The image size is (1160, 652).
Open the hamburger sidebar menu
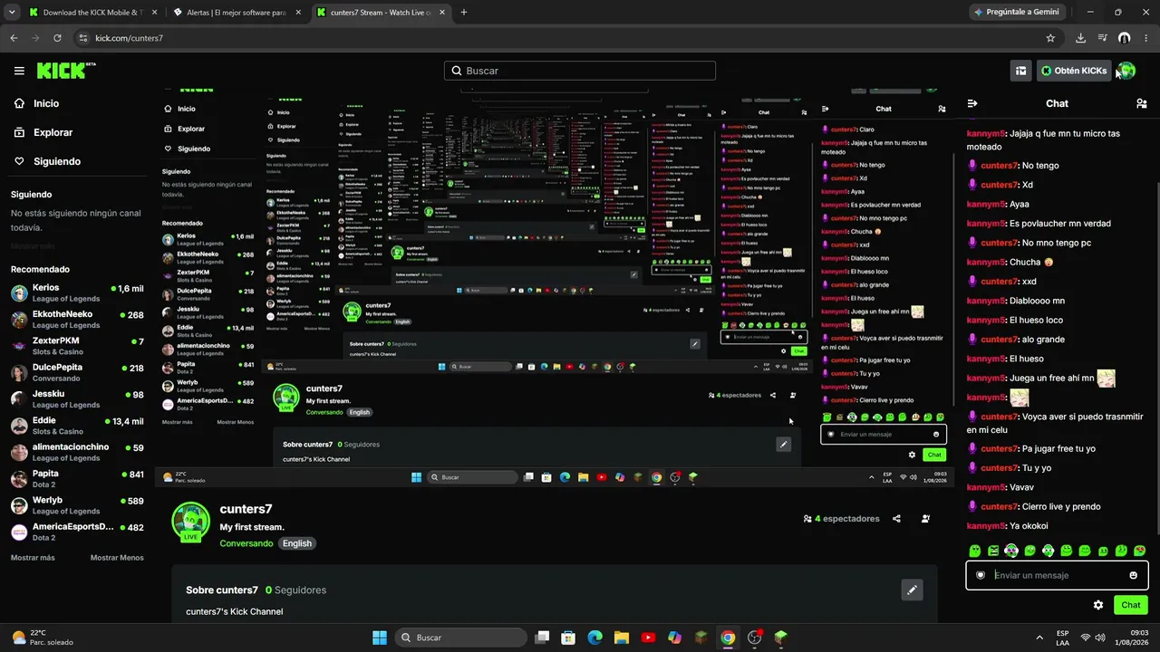point(19,71)
